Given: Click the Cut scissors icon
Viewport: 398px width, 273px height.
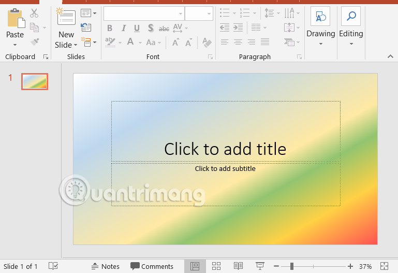Looking at the screenshot, I should (34, 13).
